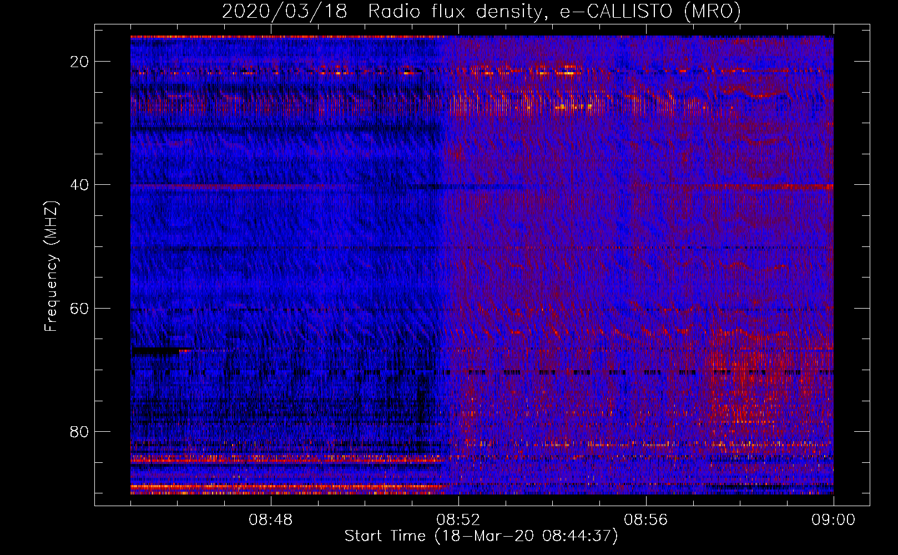
Task: Click the 'Start Time (18-Mar-20 08:44:37)' label
Action: click(481, 536)
